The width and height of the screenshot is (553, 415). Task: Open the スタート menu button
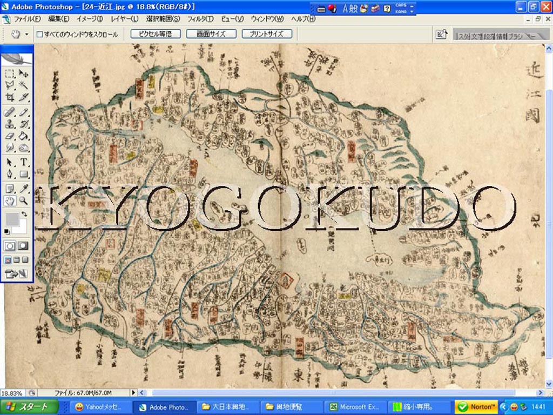[29, 407]
